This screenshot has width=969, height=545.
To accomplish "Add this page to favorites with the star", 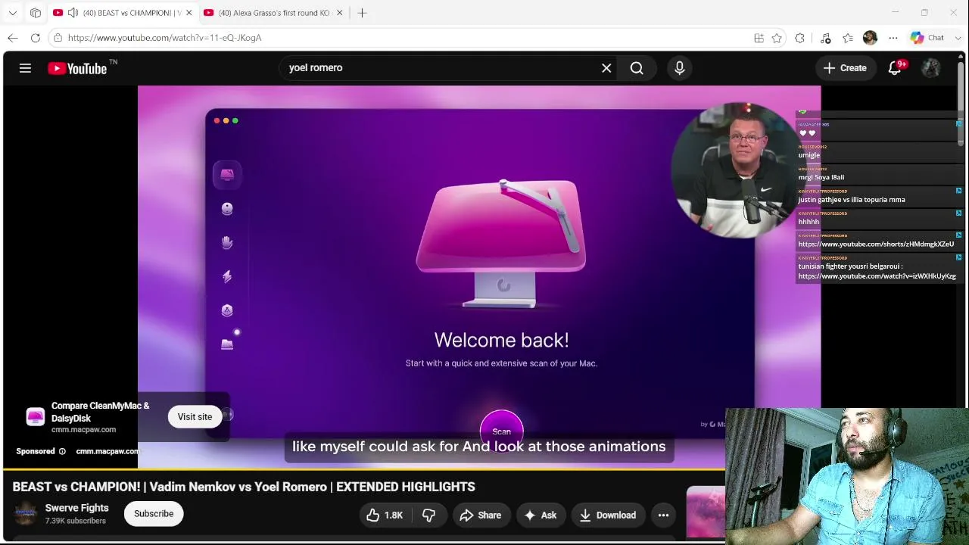I will tap(777, 38).
